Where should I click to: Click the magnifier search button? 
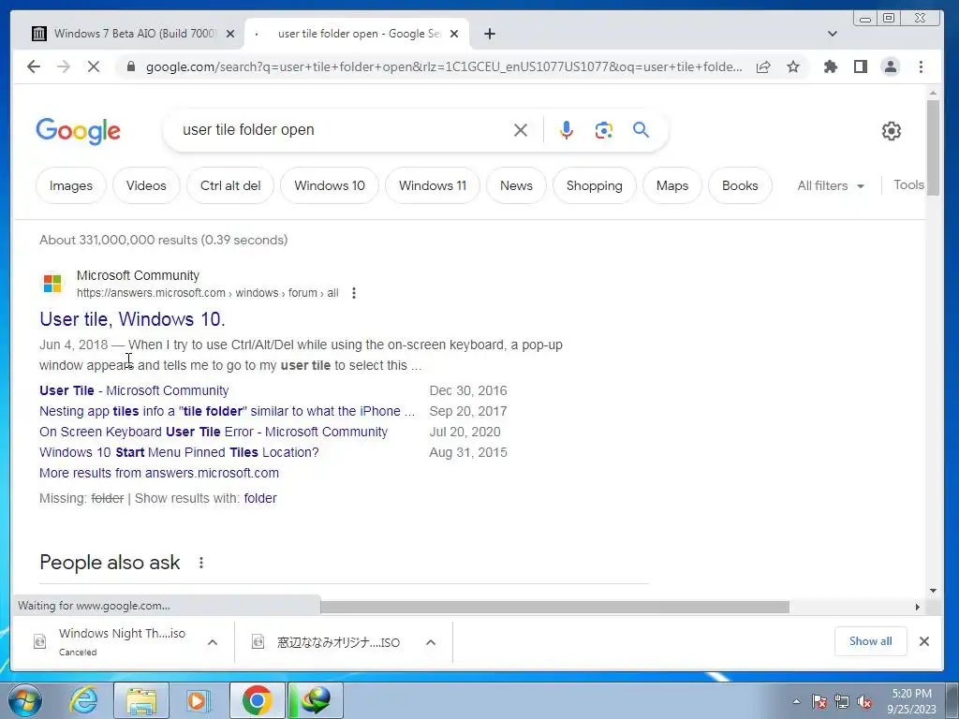tap(641, 129)
